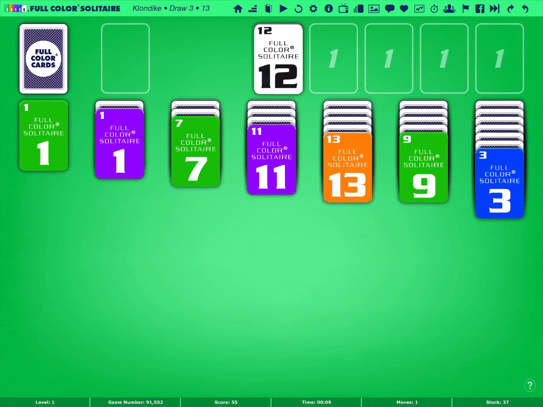Go to the home screen icon

click(238, 9)
